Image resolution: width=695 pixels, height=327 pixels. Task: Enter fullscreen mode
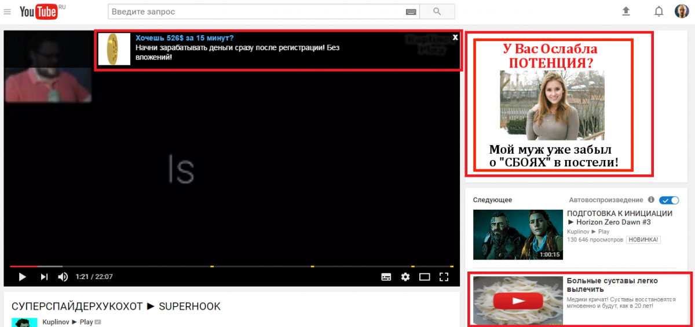click(444, 277)
